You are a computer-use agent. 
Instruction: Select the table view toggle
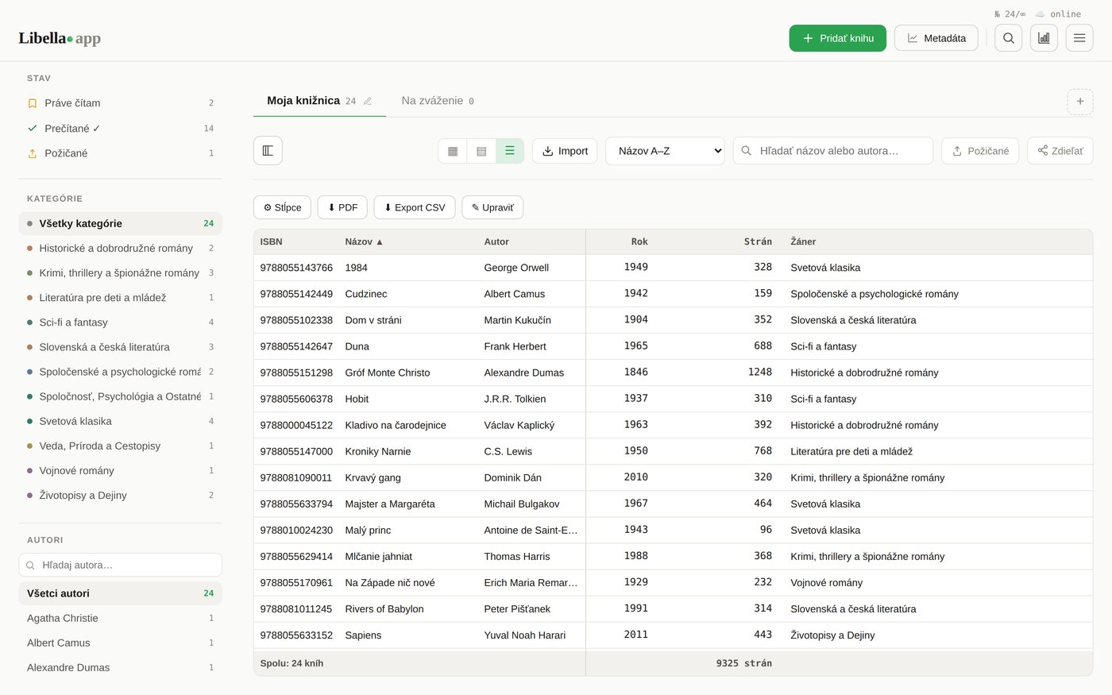click(x=510, y=151)
